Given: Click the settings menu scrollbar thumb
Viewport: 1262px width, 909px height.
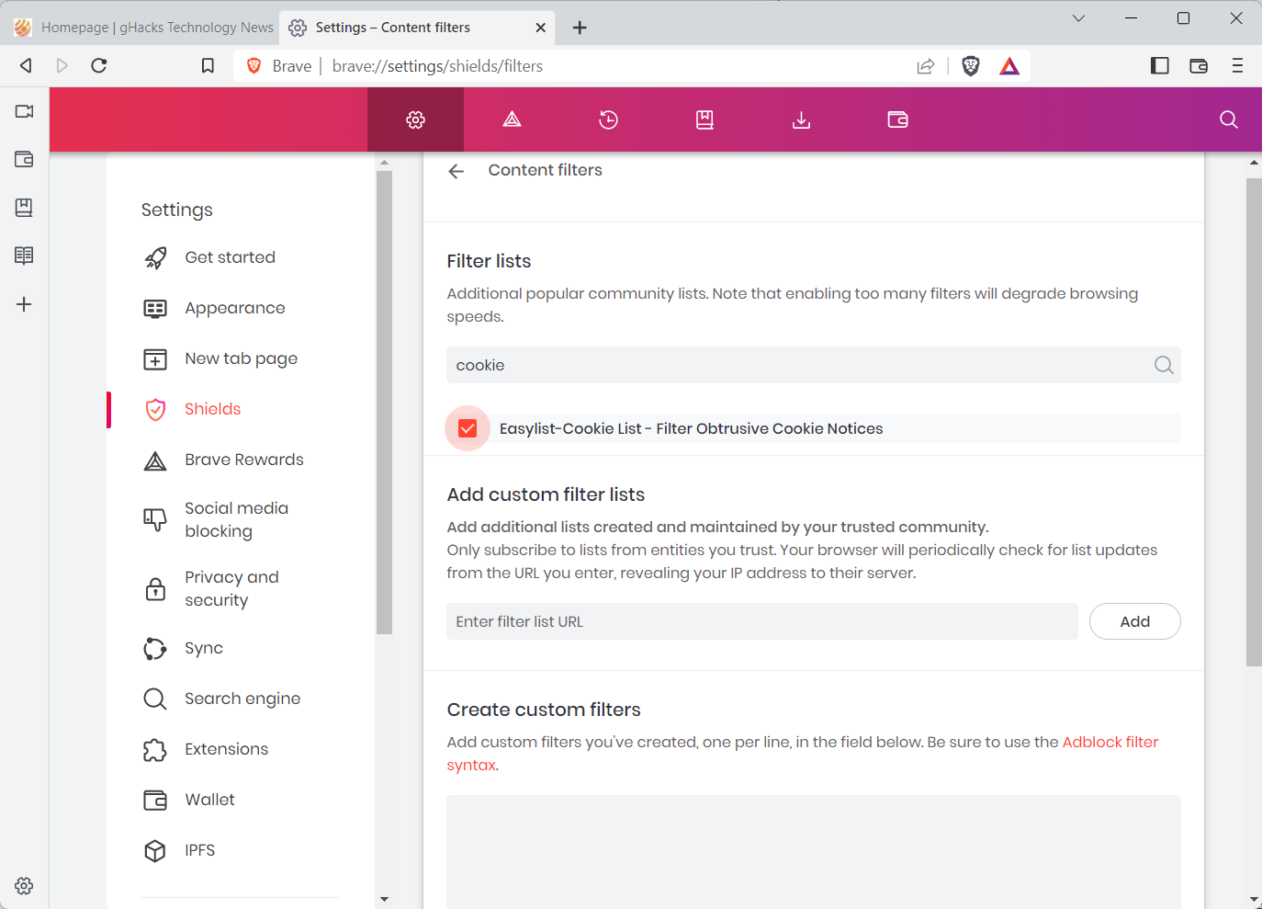Looking at the screenshot, I should [384, 403].
